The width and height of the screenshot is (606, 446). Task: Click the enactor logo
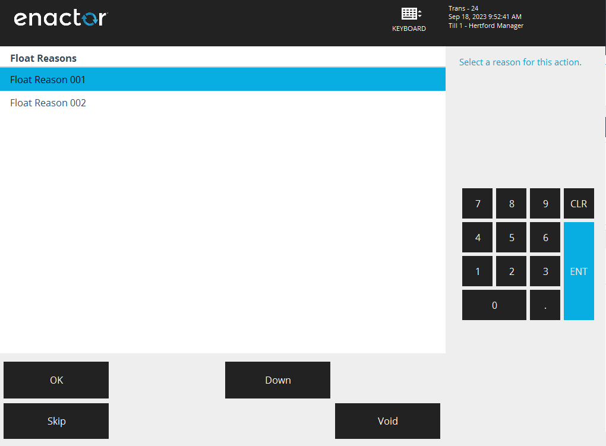pos(61,18)
